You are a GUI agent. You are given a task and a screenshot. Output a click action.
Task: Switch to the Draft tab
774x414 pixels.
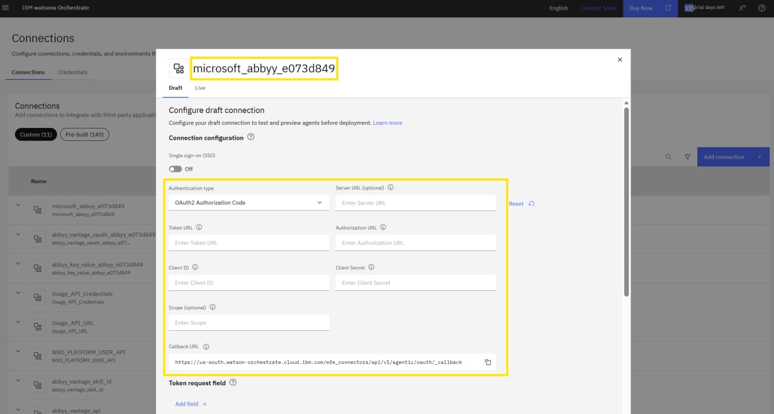pos(176,88)
